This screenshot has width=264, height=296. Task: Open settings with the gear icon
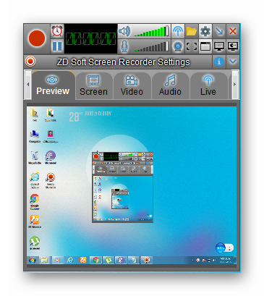(x=205, y=31)
